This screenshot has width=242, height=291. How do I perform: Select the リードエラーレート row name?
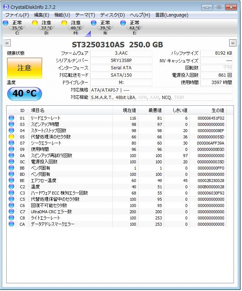click(46, 118)
